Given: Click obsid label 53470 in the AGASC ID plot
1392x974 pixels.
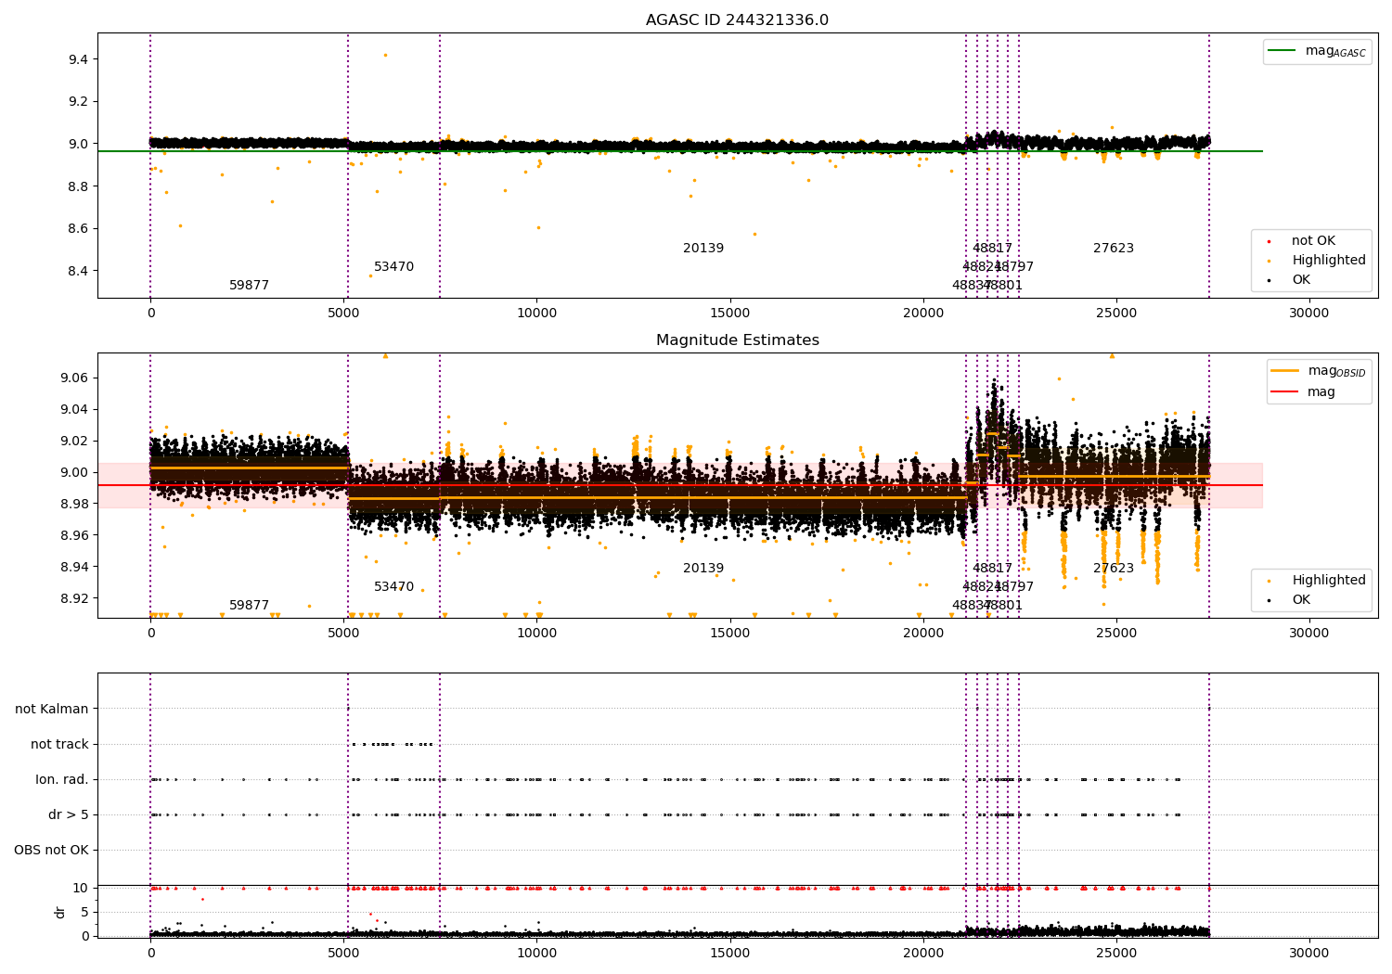Looking at the screenshot, I should [393, 267].
